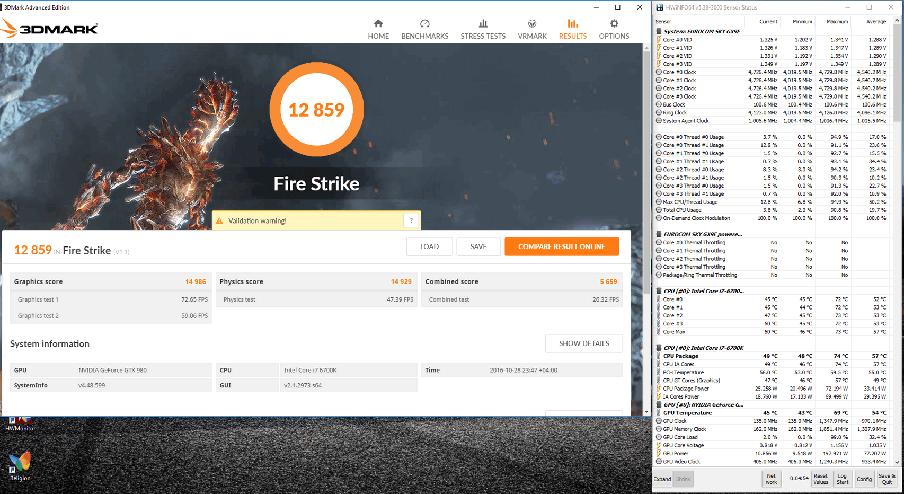Click the Core Max temperature icon
The width and height of the screenshot is (904, 494).
pyautogui.click(x=659, y=332)
